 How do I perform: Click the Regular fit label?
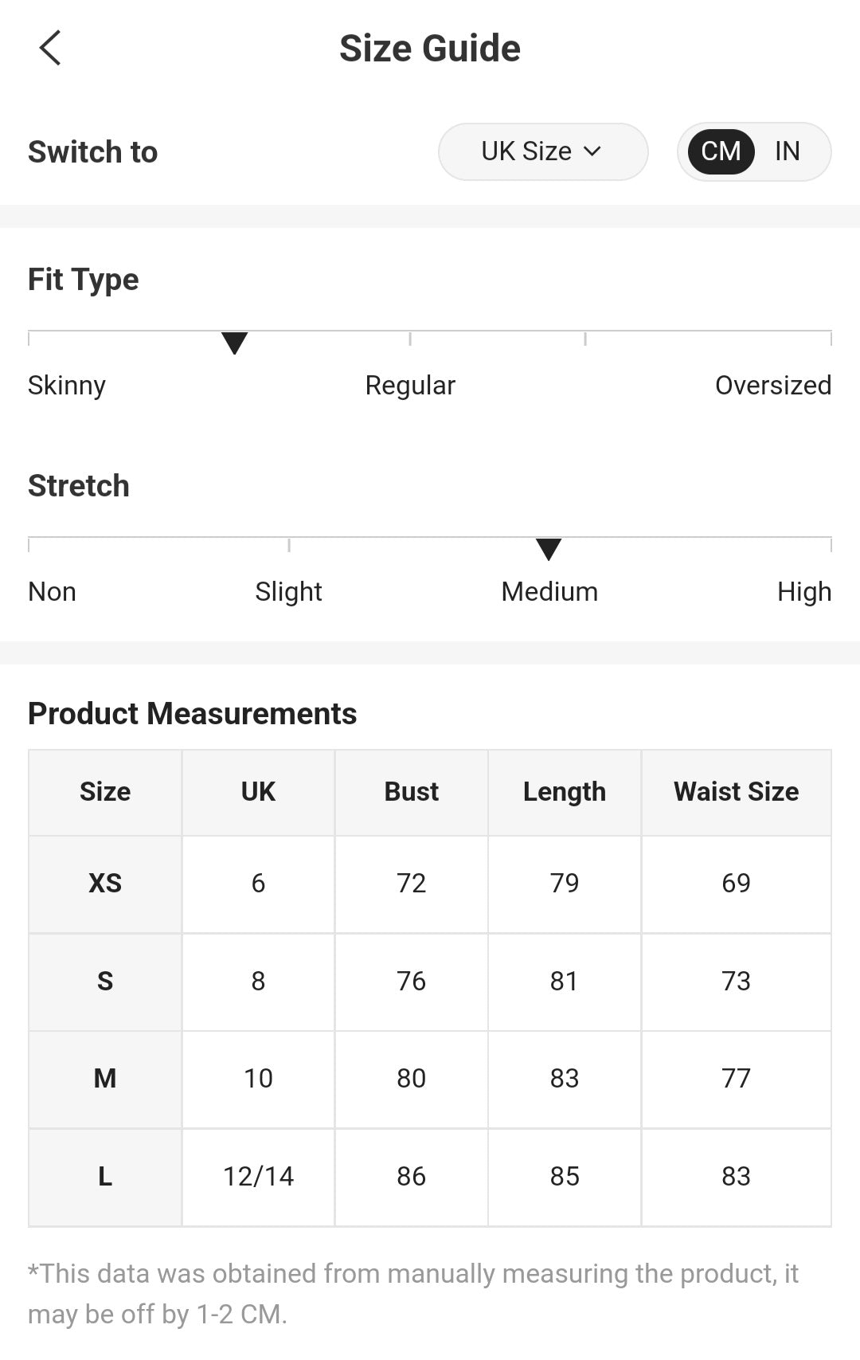point(410,386)
